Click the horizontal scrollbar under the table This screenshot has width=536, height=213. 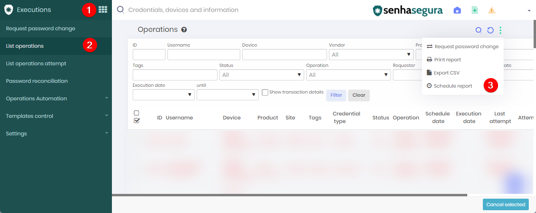tap(289, 195)
